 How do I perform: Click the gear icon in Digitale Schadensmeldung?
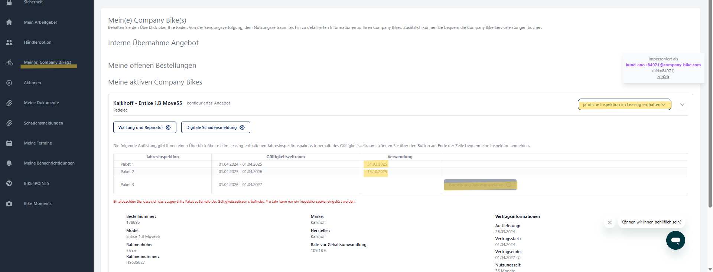click(x=242, y=127)
